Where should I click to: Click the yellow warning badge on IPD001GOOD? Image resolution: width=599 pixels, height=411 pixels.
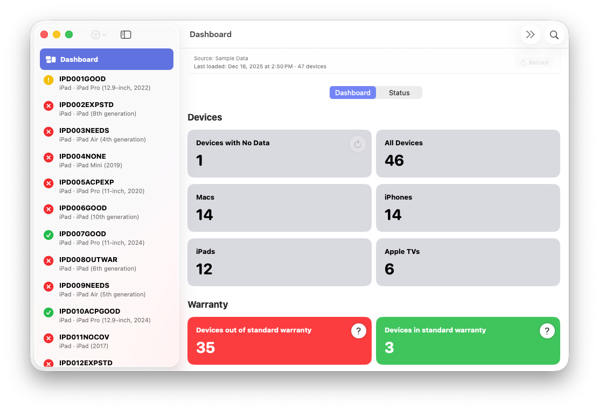(48, 80)
